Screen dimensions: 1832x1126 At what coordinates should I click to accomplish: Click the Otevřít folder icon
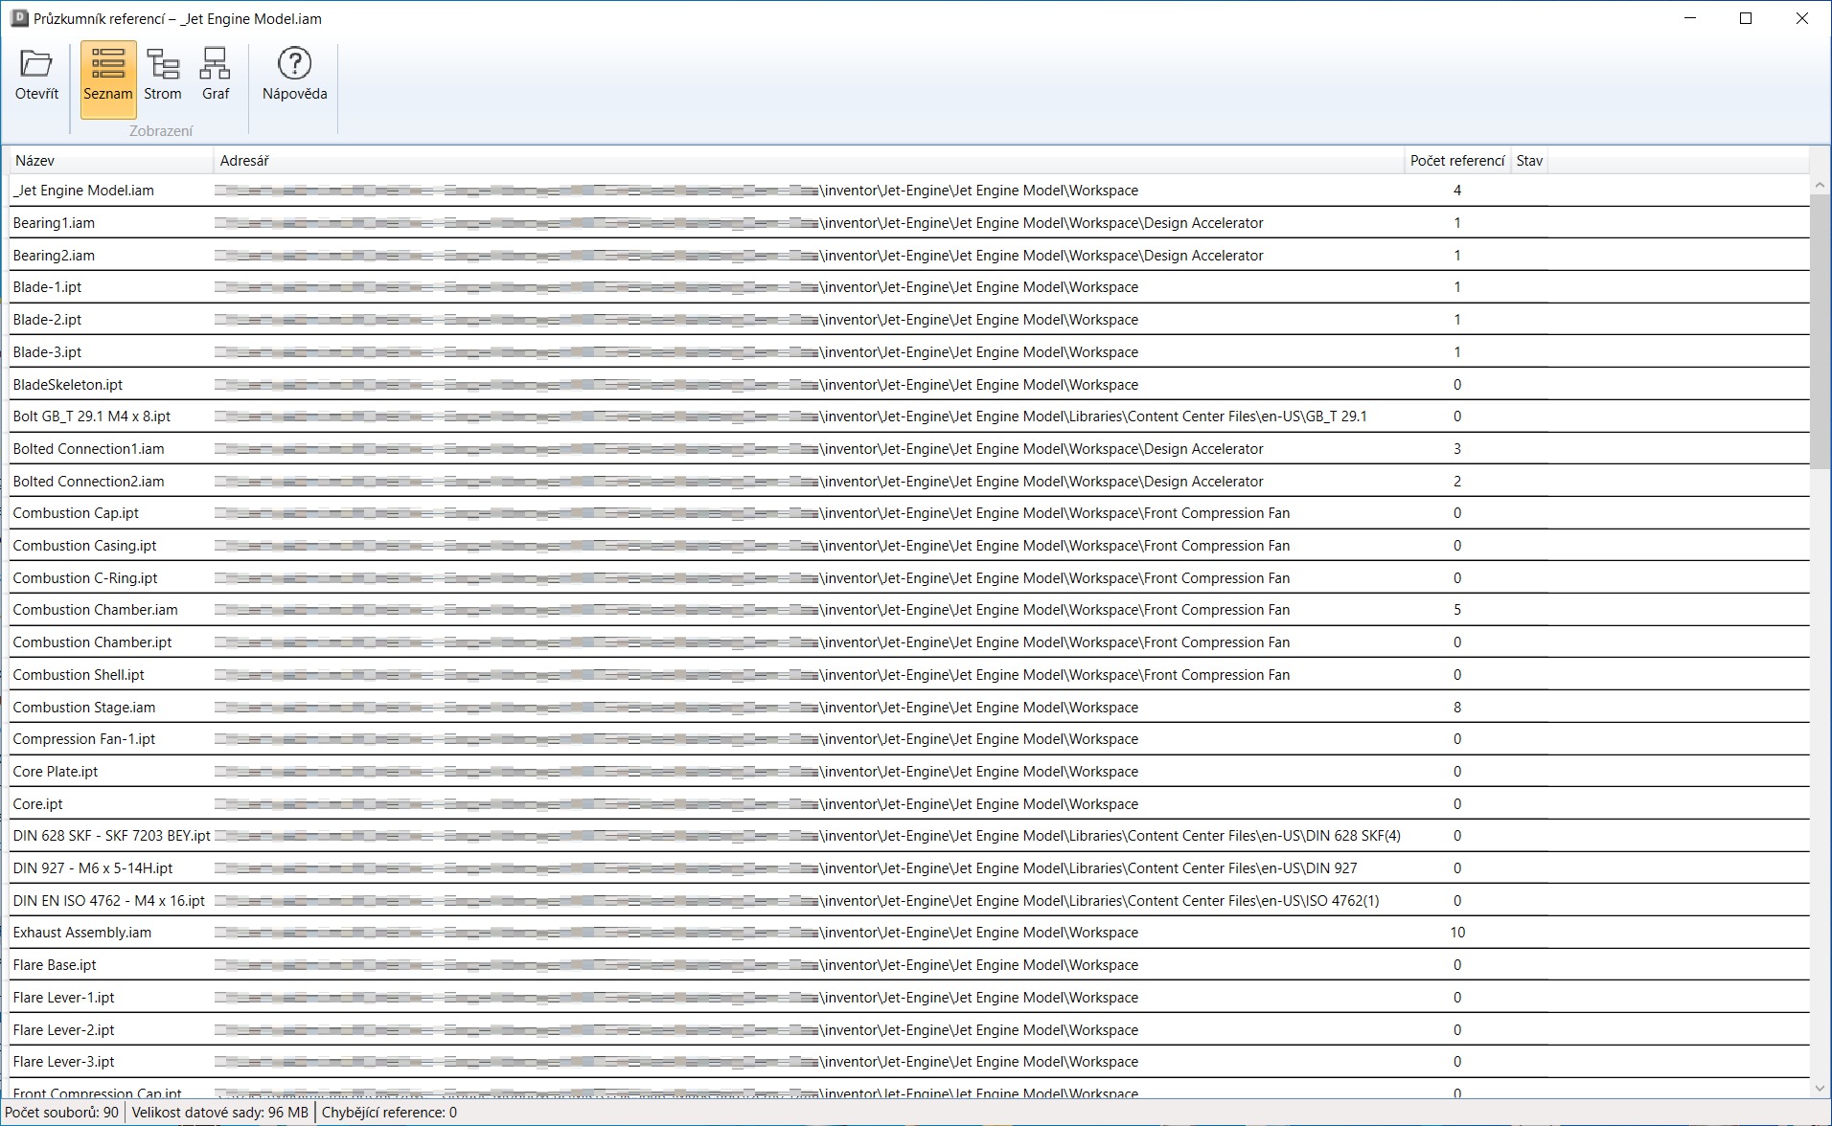[36, 65]
